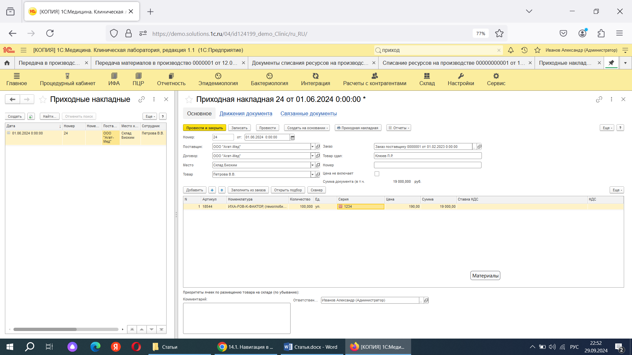Image resolution: width=632 pixels, height=355 pixels.
Task: Click the empty Номер входящего документа field
Action: click(428, 165)
